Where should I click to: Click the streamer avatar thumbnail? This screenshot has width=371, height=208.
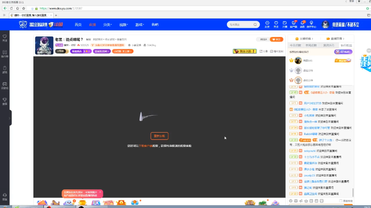pyautogui.click(x=44, y=45)
